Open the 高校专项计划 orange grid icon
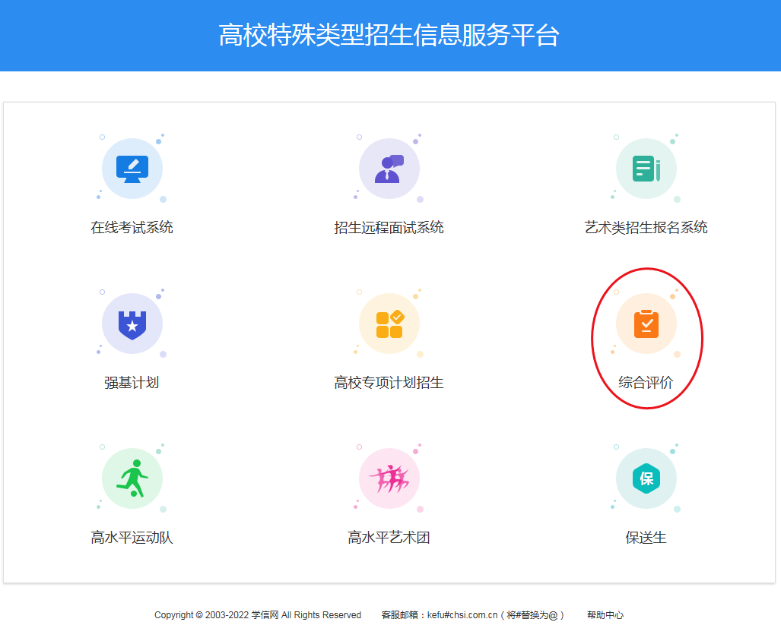781x641 pixels. [389, 324]
